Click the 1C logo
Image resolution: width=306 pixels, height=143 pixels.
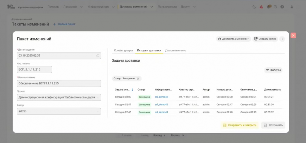[11, 7]
